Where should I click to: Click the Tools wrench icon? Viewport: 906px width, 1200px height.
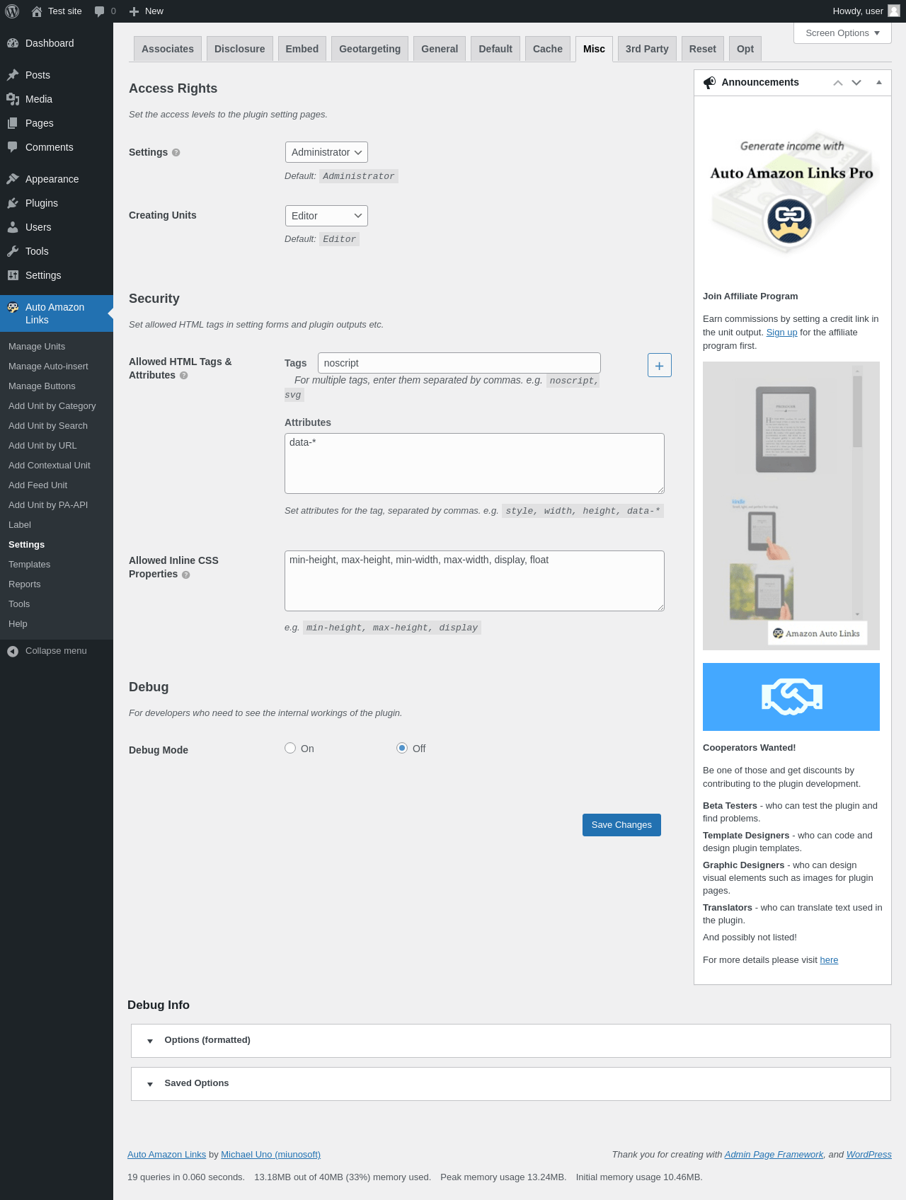coord(13,251)
